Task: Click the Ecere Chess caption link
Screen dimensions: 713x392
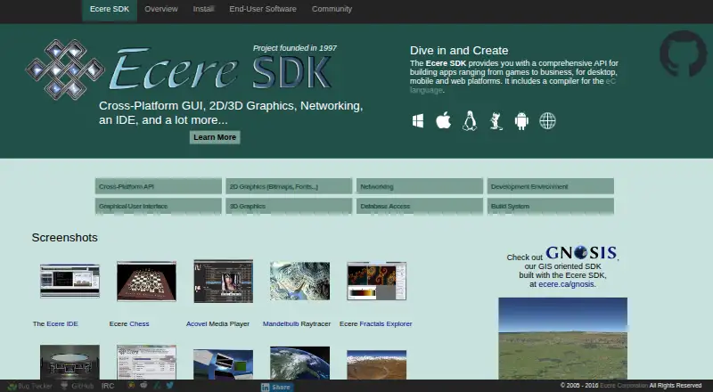Action: [x=129, y=323]
